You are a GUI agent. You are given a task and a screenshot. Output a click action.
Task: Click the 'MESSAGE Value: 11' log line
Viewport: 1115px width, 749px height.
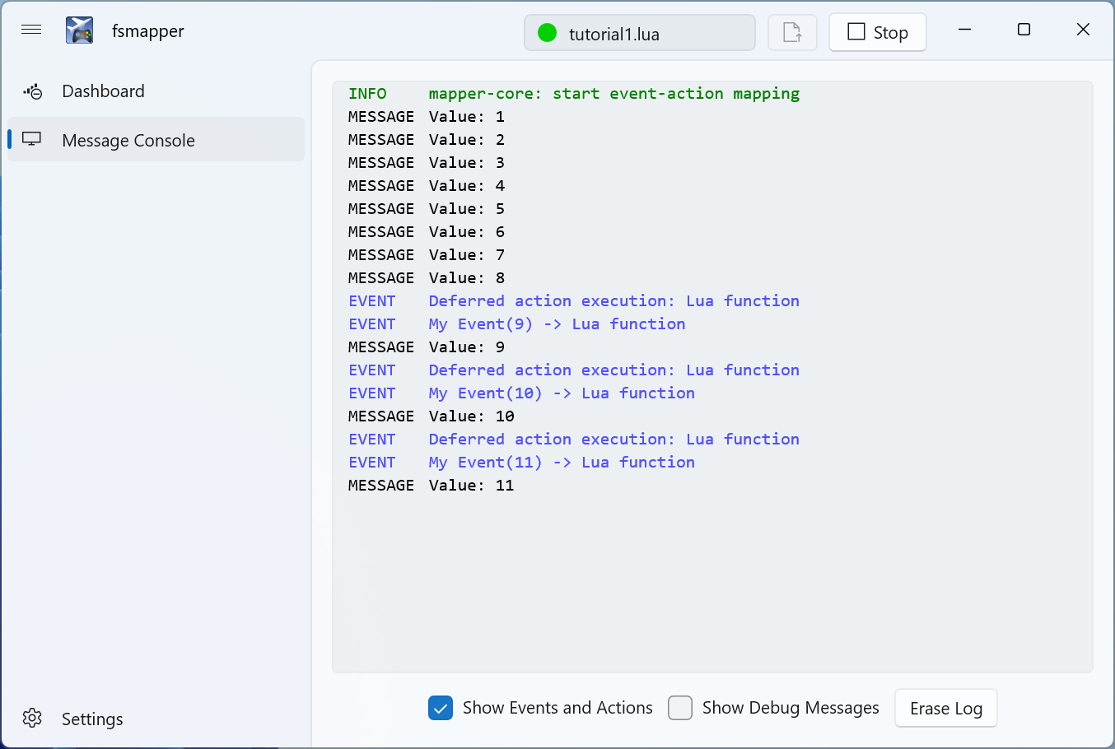[432, 486]
